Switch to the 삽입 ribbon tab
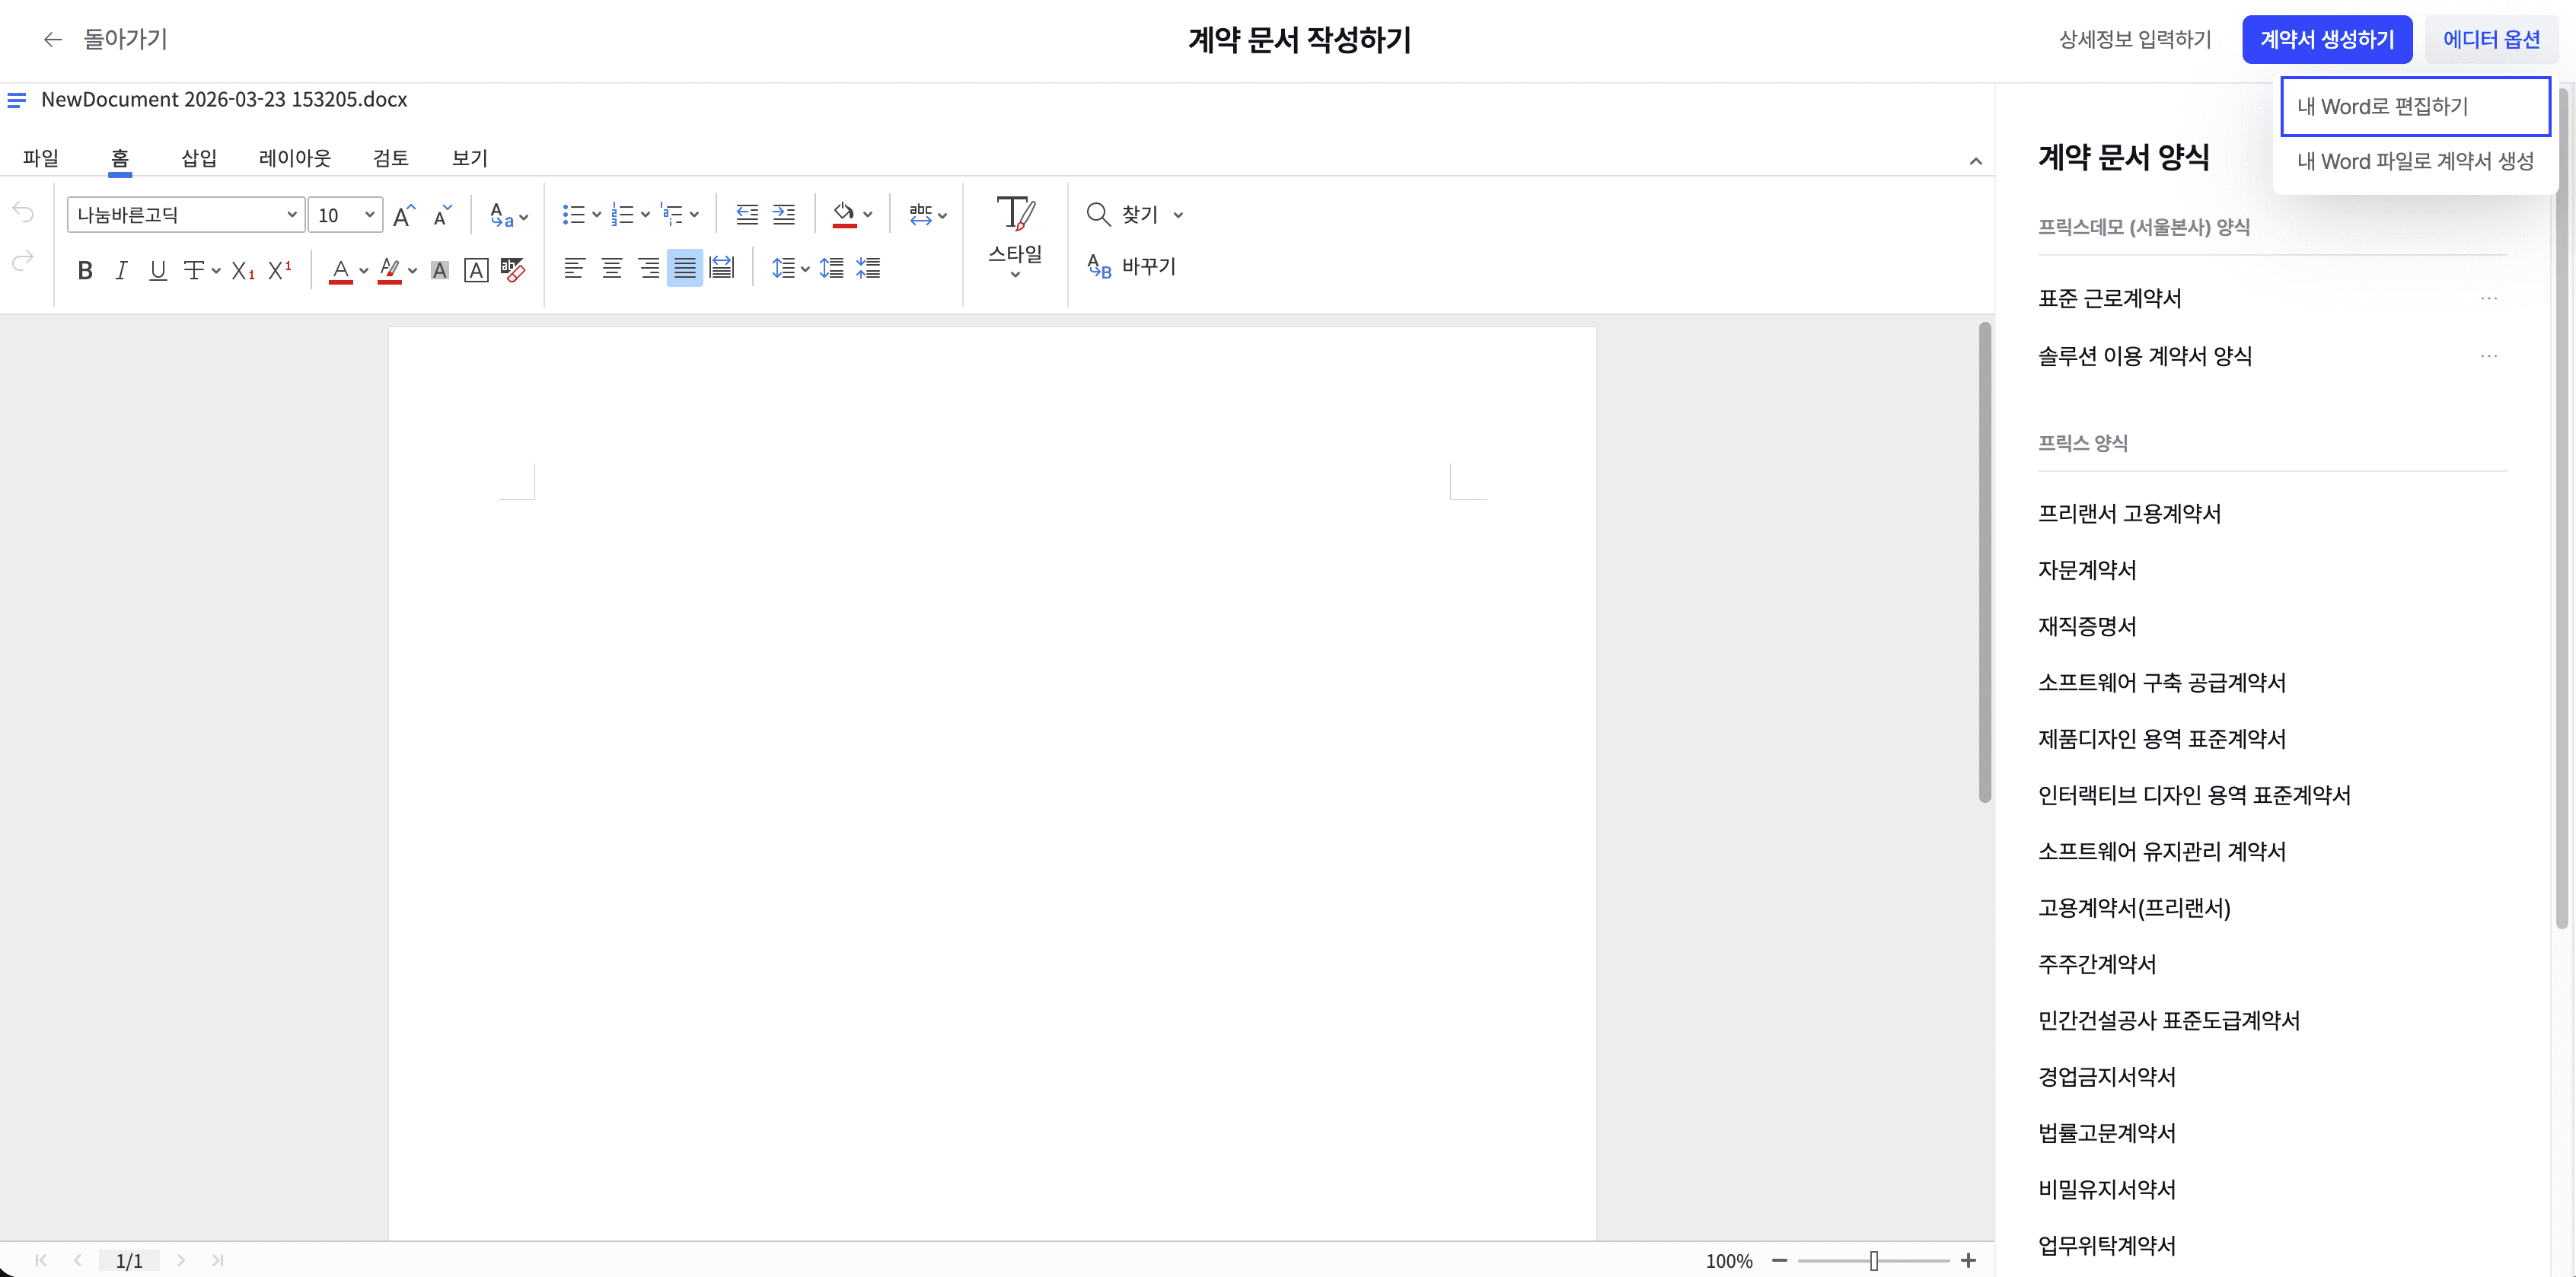The image size is (2576, 1277). 198,158
